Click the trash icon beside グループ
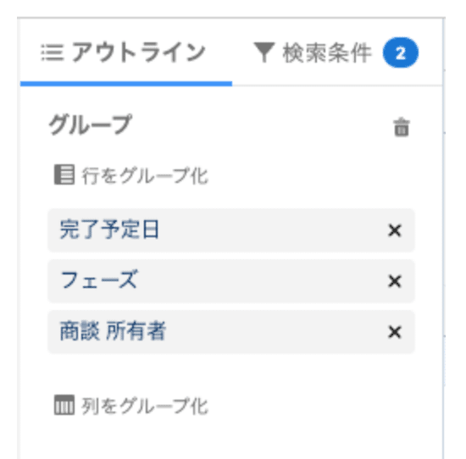The height and width of the screenshot is (459, 466). pos(402,127)
